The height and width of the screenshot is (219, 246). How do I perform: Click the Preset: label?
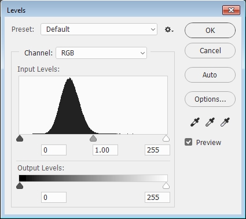click(x=23, y=29)
